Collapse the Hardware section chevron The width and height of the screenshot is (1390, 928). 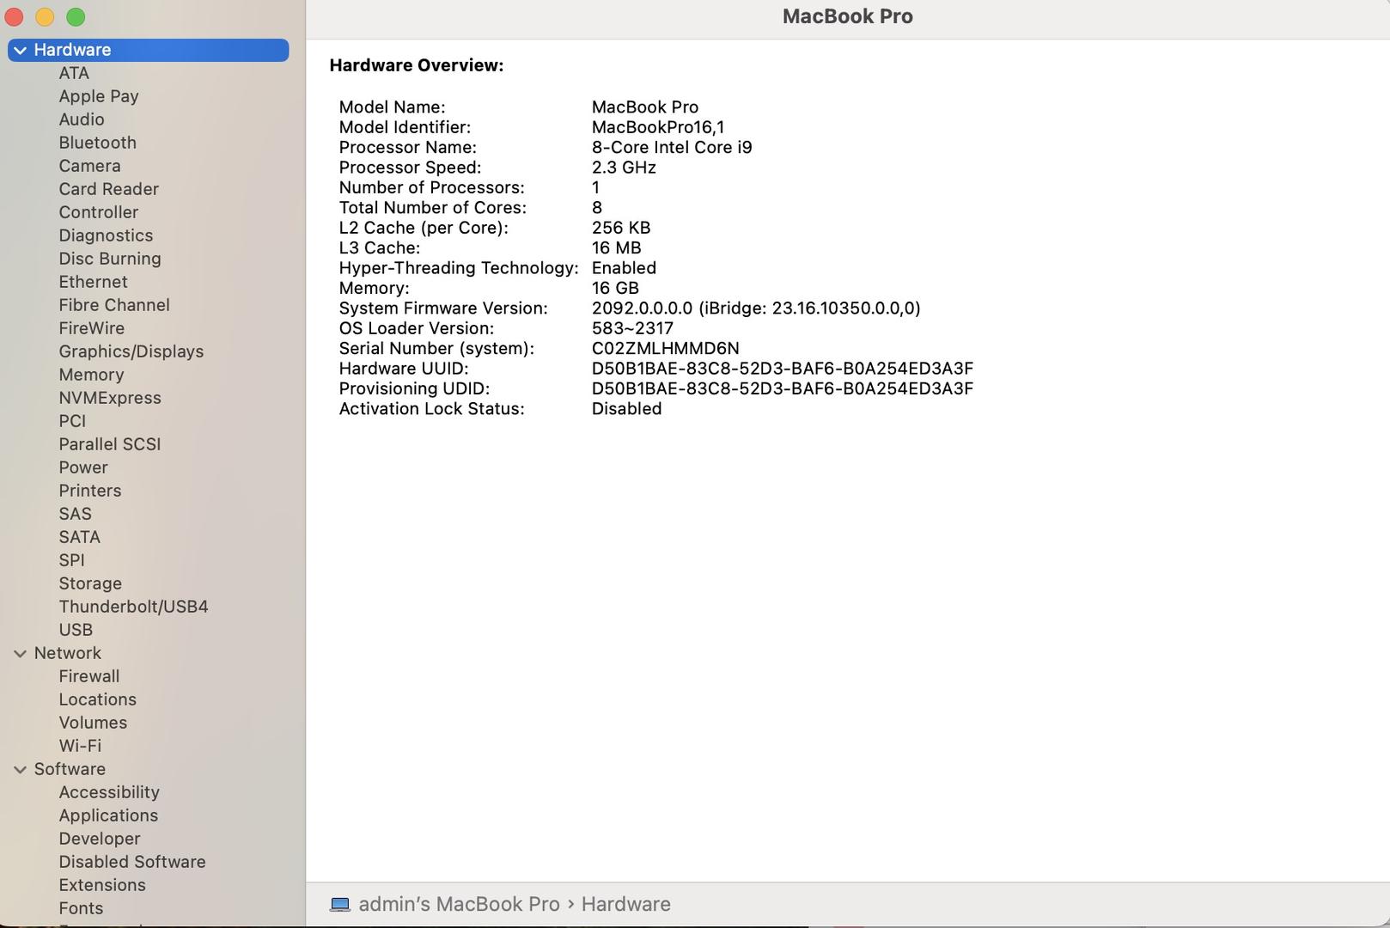(20, 51)
